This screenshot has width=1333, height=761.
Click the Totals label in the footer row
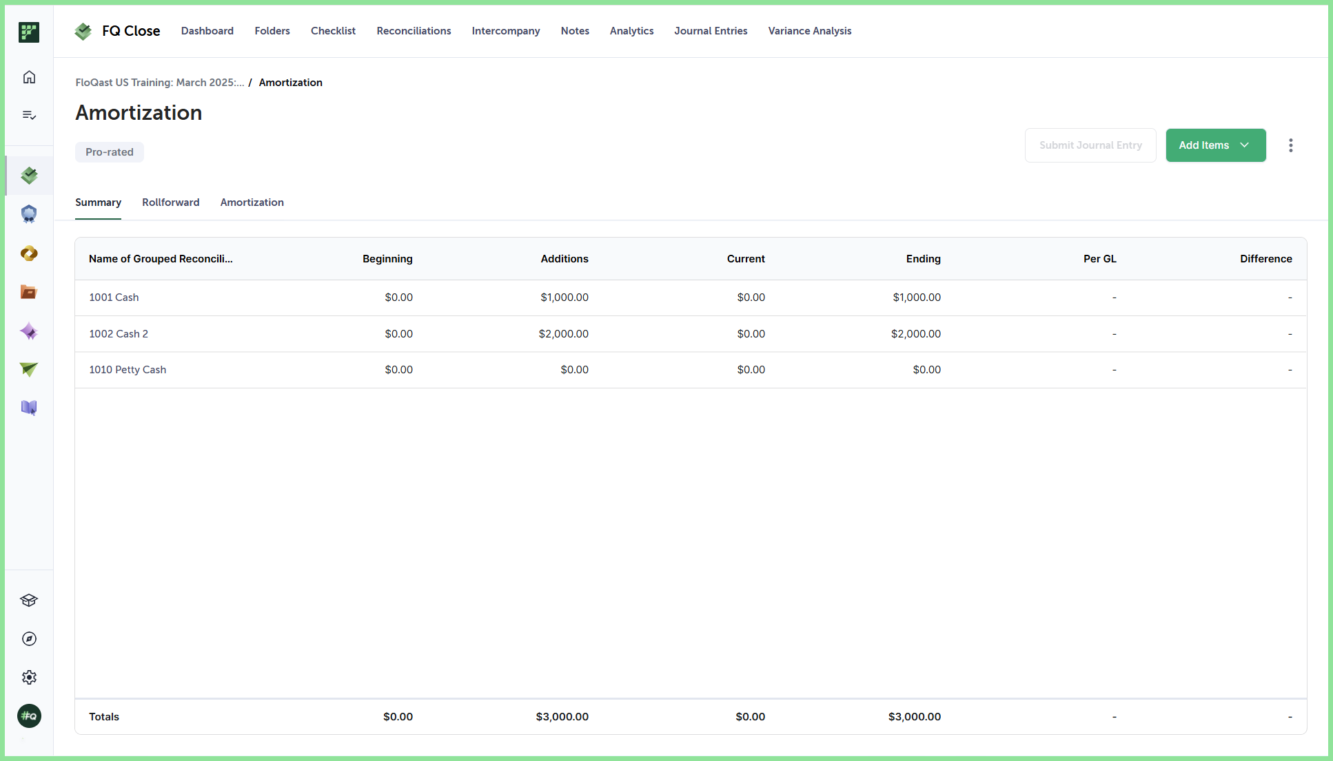[x=104, y=717]
